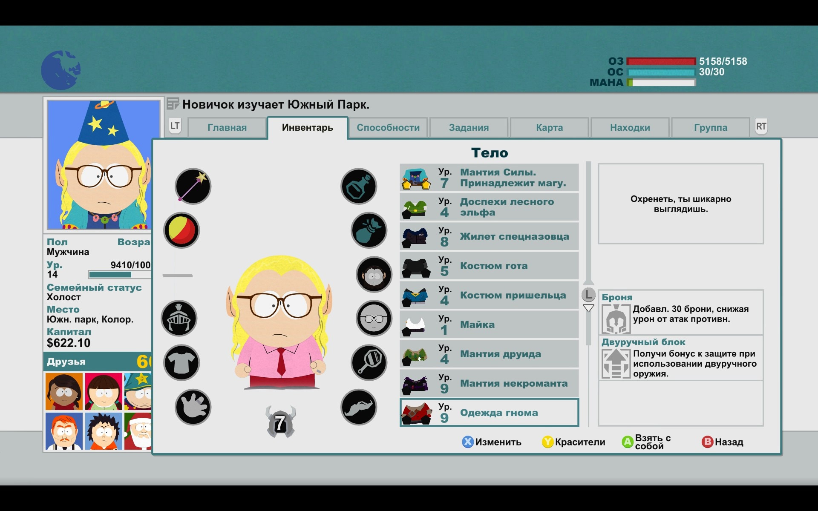Select the potion bottle slot
Viewport: 818px width, 511px height.
(x=359, y=186)
